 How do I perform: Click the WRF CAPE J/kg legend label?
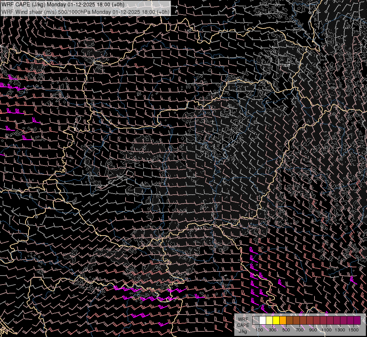coord(243,325)
